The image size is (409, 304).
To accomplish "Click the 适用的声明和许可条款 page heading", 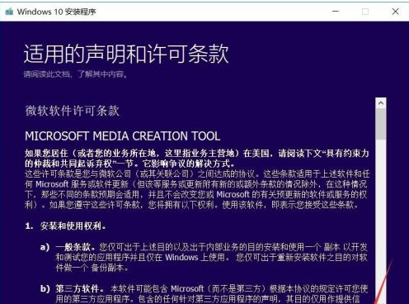I will (126, 54).
